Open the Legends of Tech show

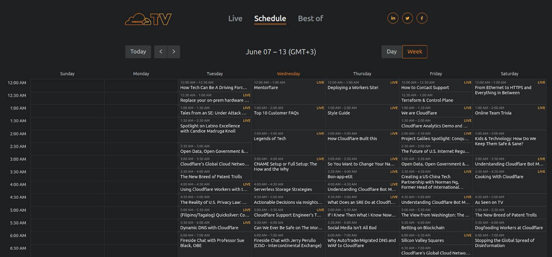point(288,142)
